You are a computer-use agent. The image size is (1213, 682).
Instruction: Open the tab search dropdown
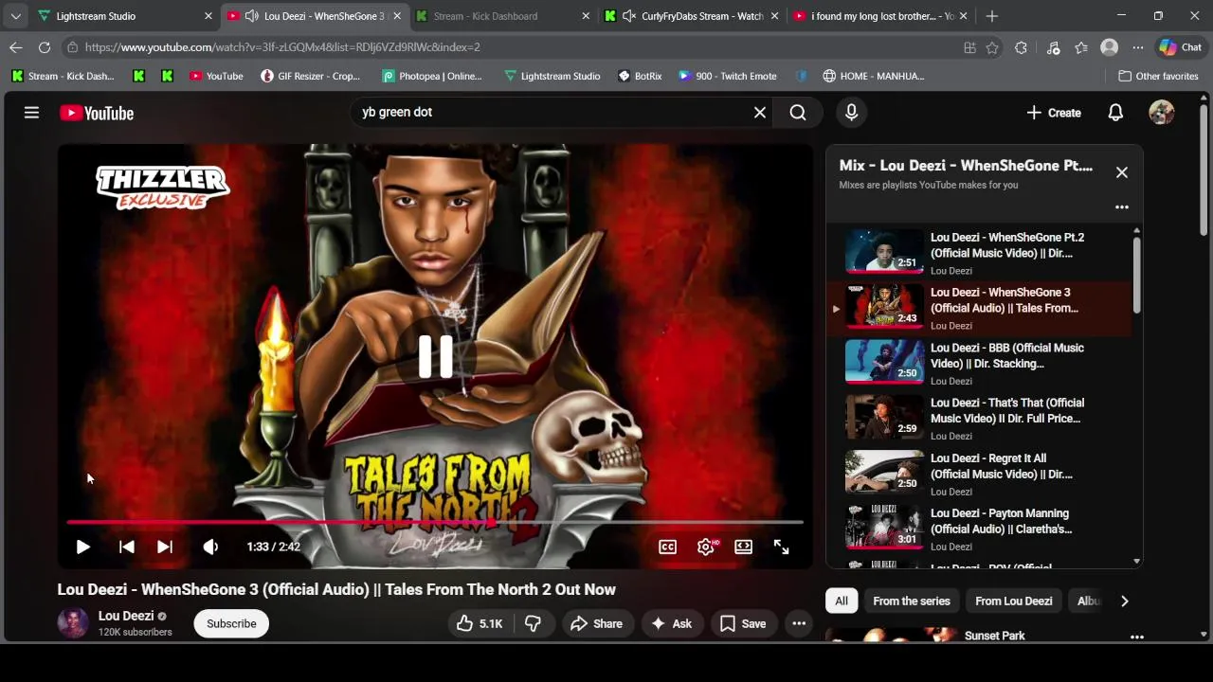pos(15,16)
